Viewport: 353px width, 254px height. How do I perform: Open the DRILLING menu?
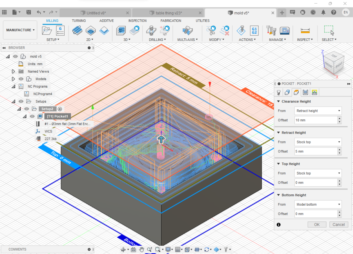tap(157, 40)
